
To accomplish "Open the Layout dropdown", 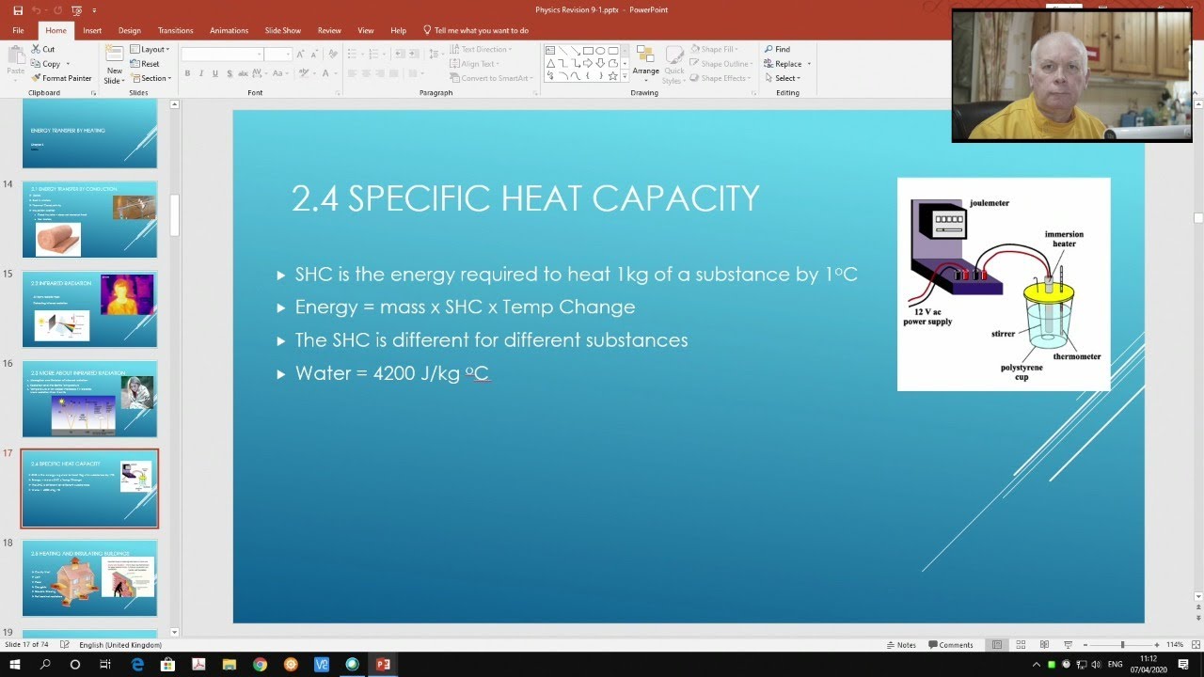I will click(150, 49).
